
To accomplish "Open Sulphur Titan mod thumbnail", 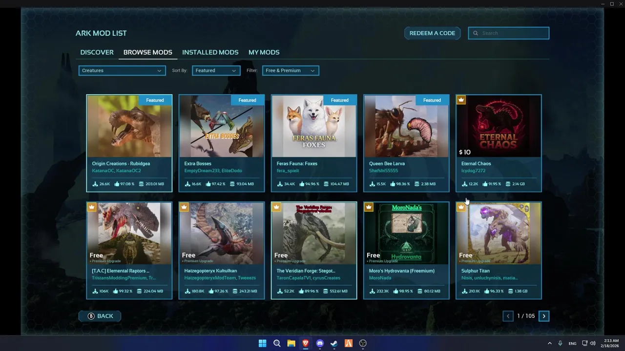I will tap(499, 234).
